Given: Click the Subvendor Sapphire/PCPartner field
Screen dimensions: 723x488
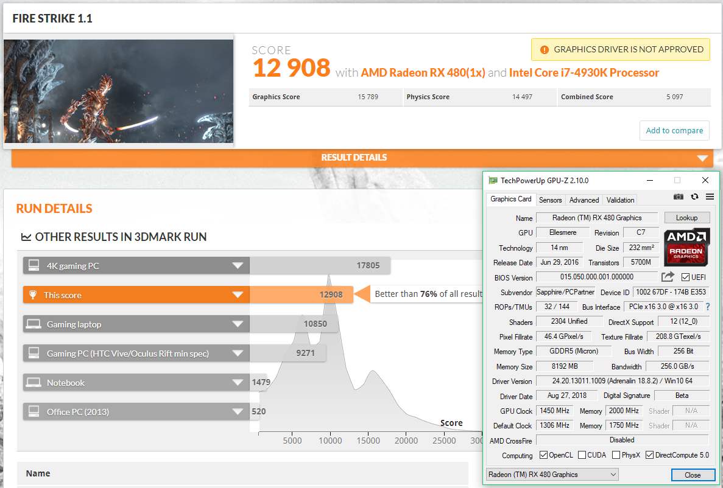Looking at the screenshot, I should tap(565, 292).
